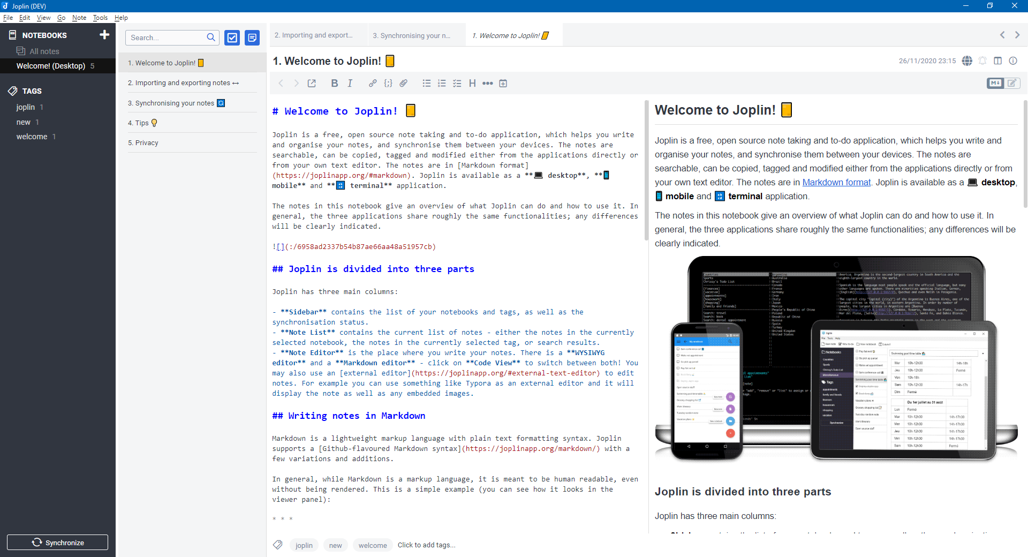
Task: Add a new notebook with the plus icon
Action: [104, 35]
